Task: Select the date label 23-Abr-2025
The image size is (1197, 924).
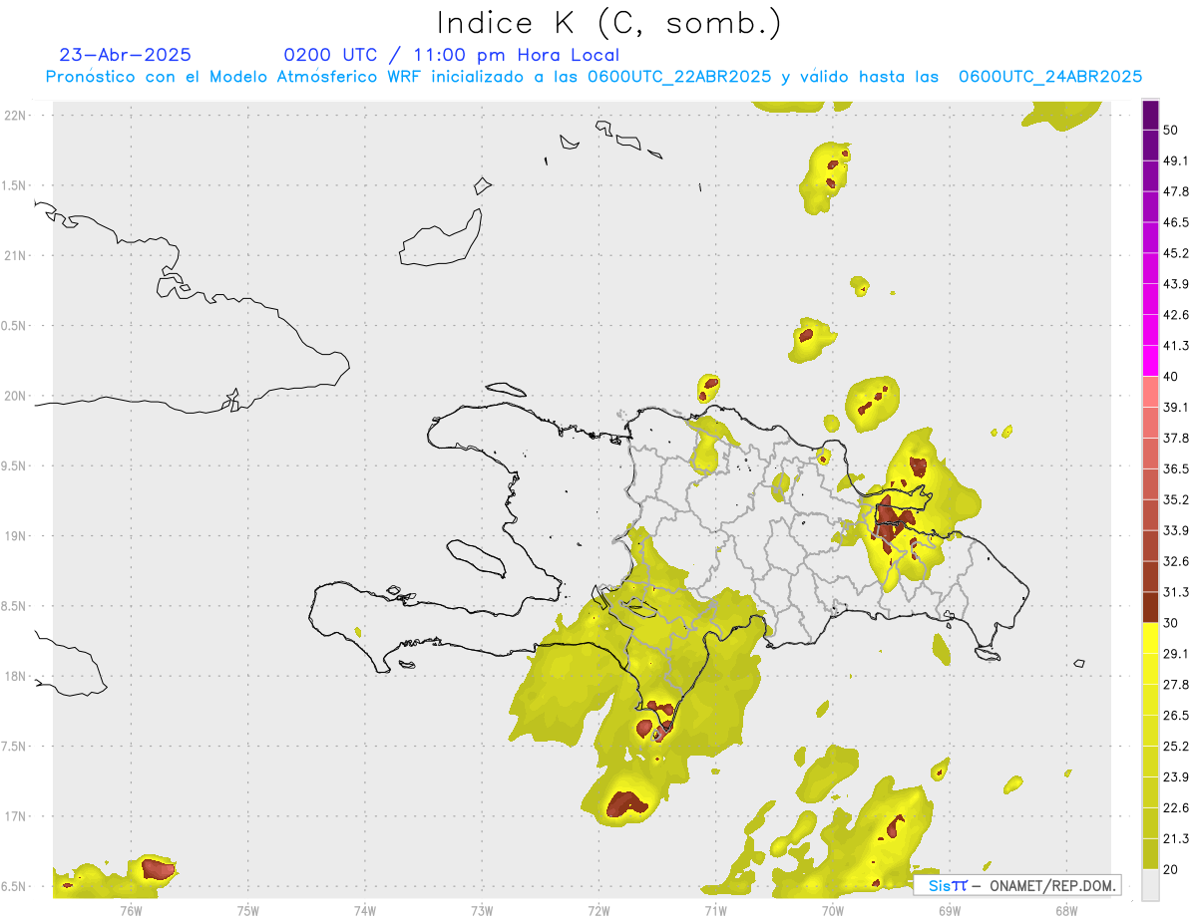Action: (x=125, y=55)
